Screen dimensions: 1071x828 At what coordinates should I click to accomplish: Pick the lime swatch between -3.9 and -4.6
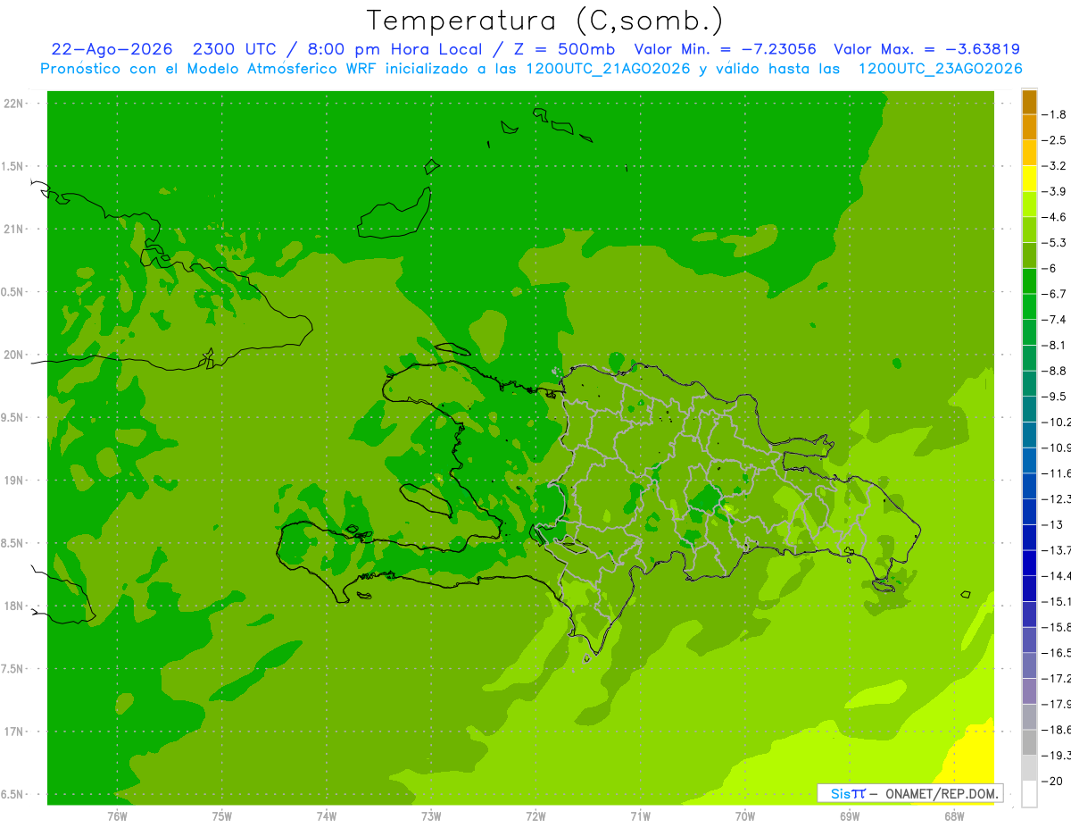click(x=1029, y=205)
